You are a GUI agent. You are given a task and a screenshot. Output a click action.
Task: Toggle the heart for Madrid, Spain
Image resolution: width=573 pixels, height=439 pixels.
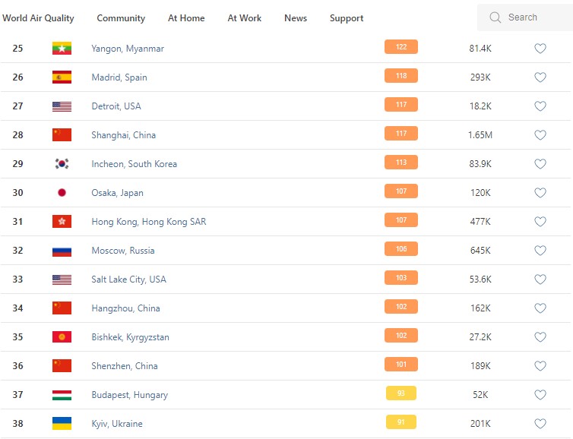[540, 77]
